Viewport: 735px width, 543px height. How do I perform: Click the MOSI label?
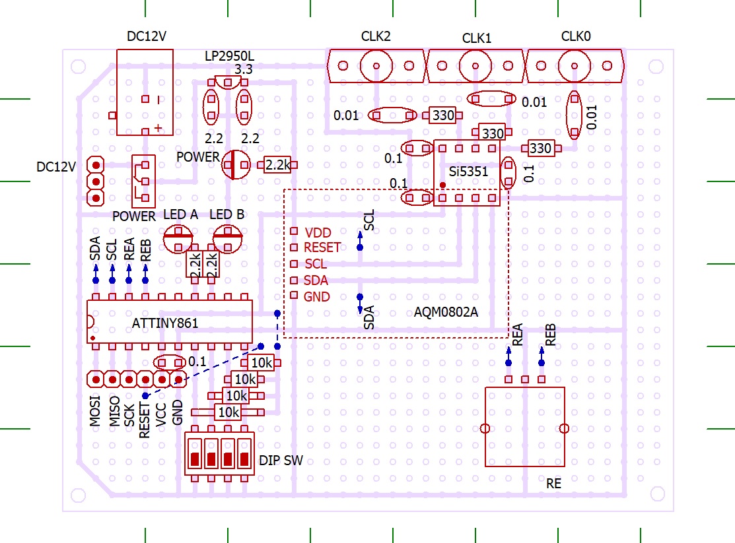(x=95, y=411)
